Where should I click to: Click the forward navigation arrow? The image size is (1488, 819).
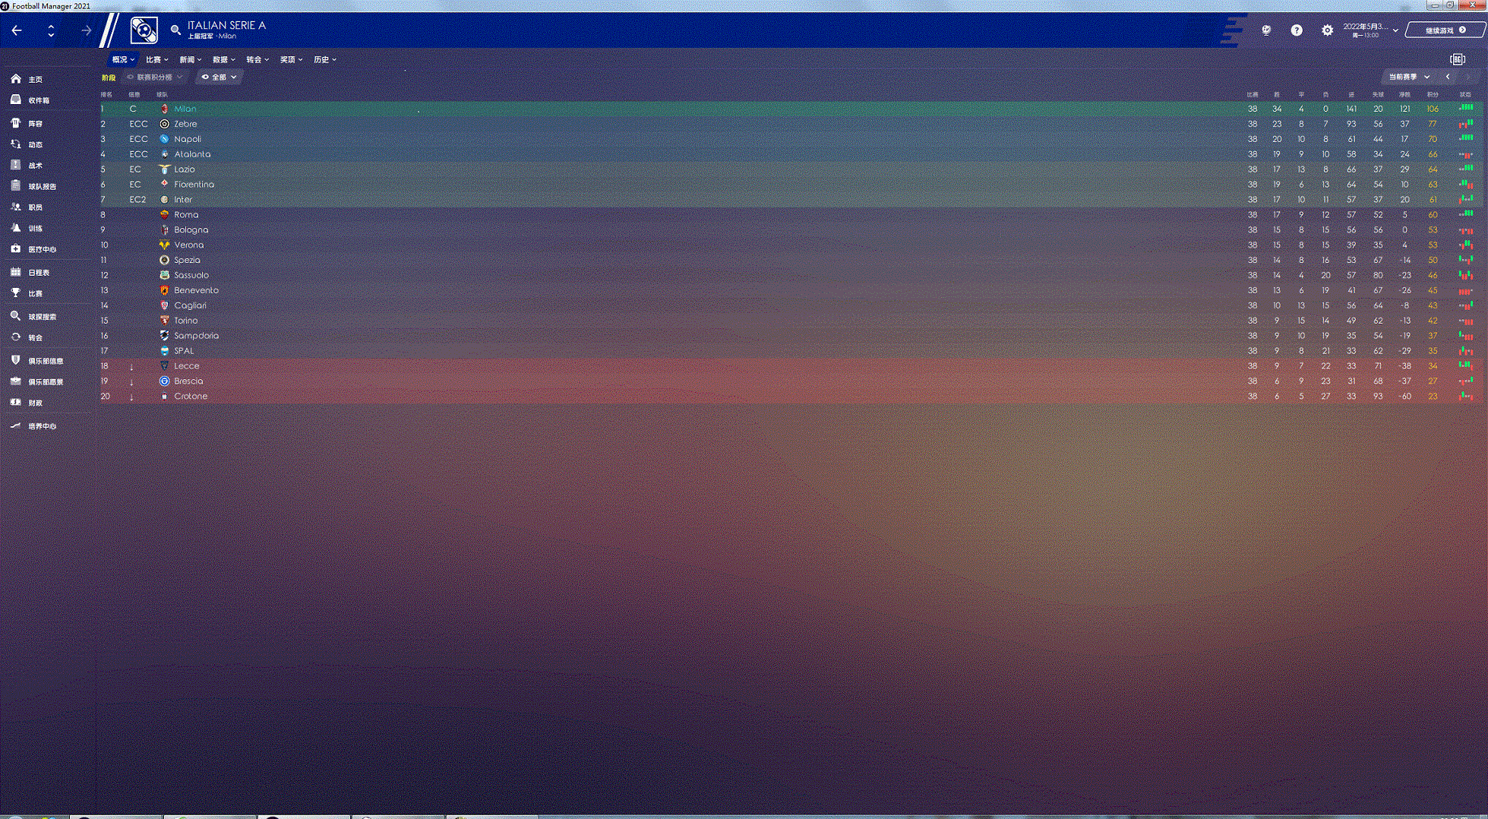[86, 30]
